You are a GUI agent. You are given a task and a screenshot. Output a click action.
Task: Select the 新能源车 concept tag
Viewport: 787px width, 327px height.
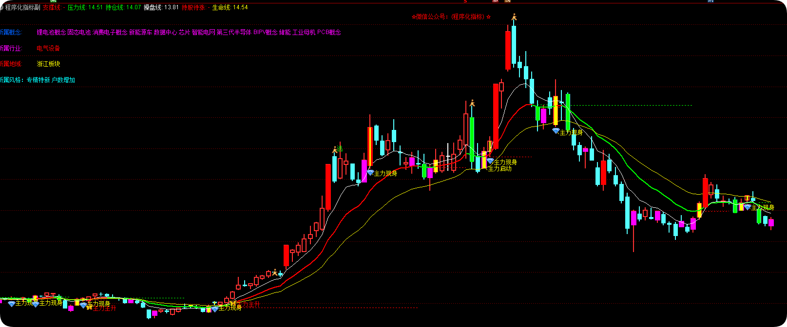[140, 32]
